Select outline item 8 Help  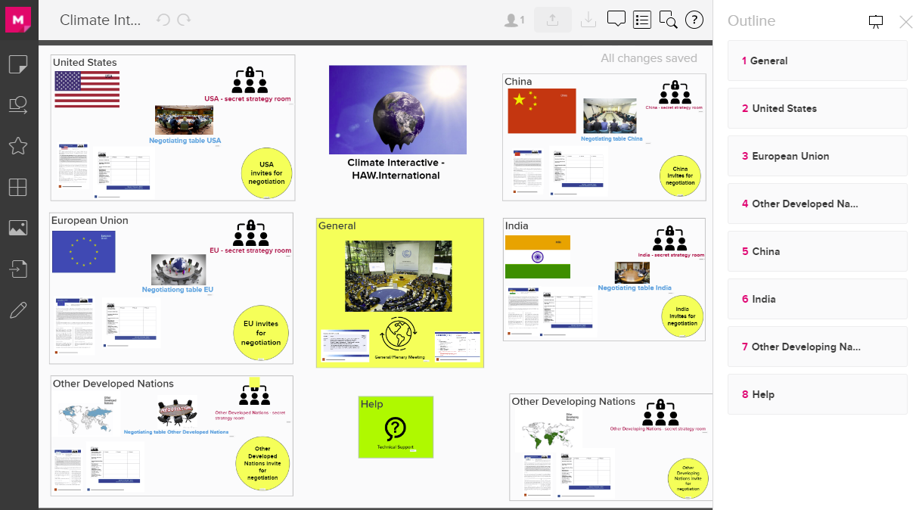tap(817, 394)
